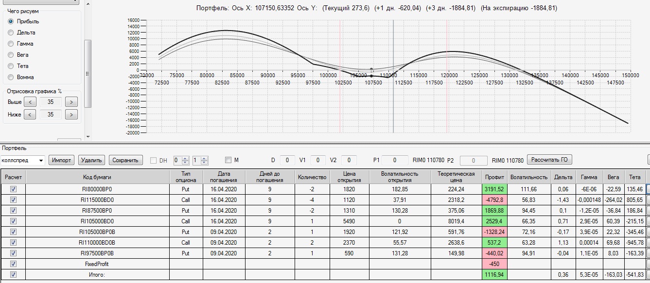650x283 pixels.
Task: Choose Вега chart type
Action: [x=11, y=55]
